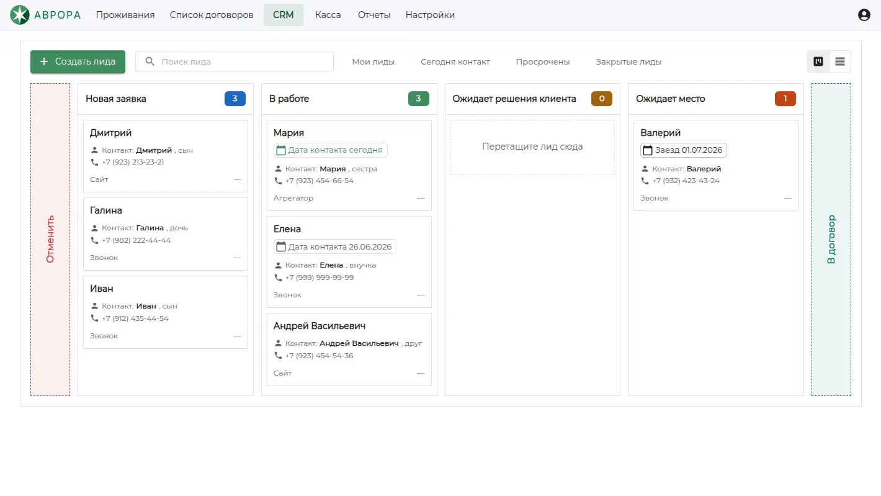Open lead card title Мария
Image resolution: width=881 pixels, height=496 pixels.
point(288,133)
